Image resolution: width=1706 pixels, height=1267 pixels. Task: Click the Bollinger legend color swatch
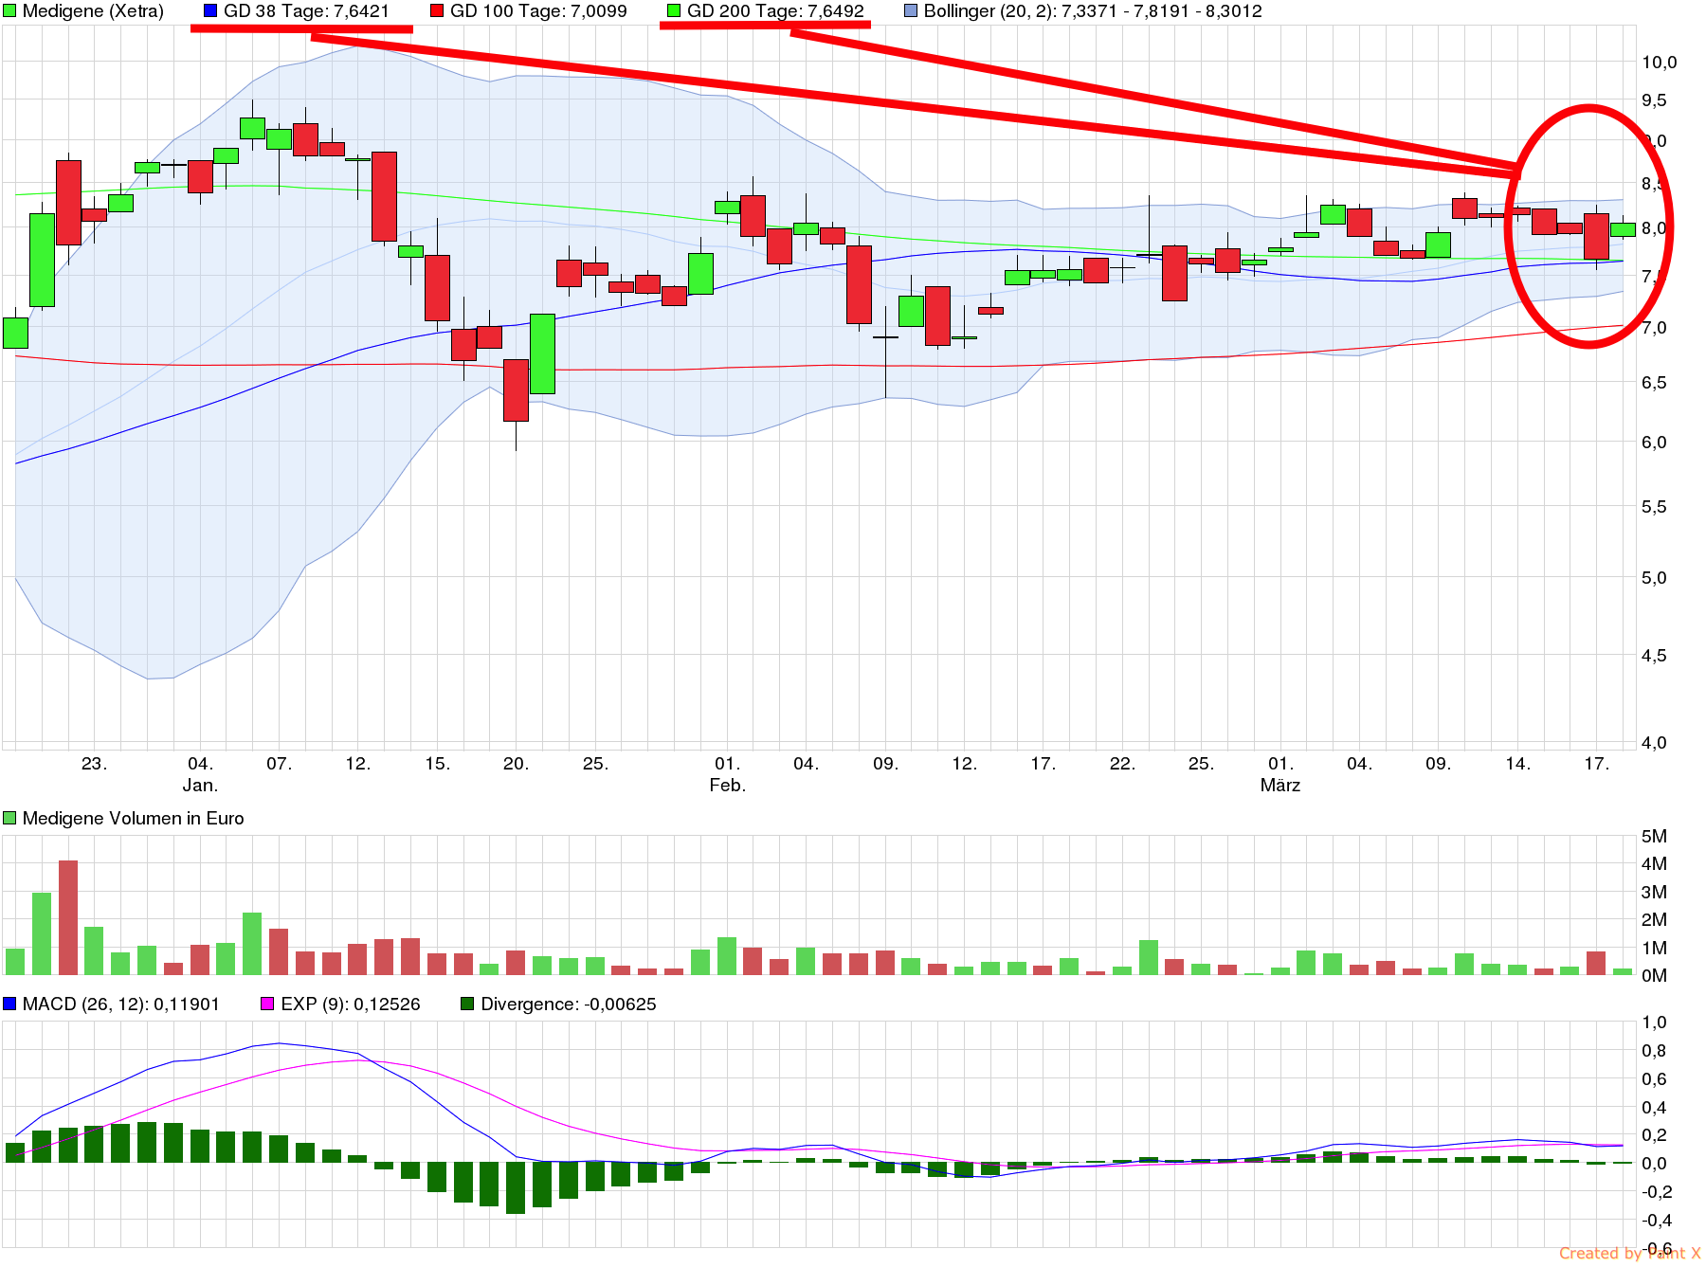(x=911, y=11)
